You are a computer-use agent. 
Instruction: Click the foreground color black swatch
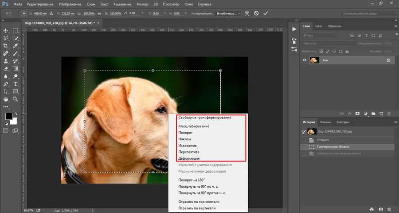tap(8, 116)
